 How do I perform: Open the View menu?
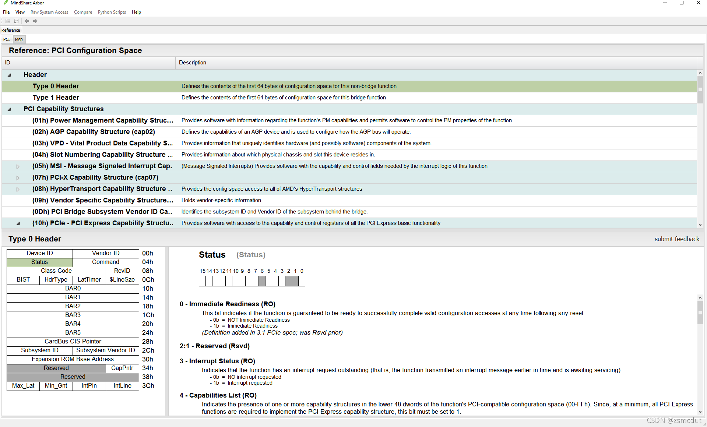(x=20, y=12)
